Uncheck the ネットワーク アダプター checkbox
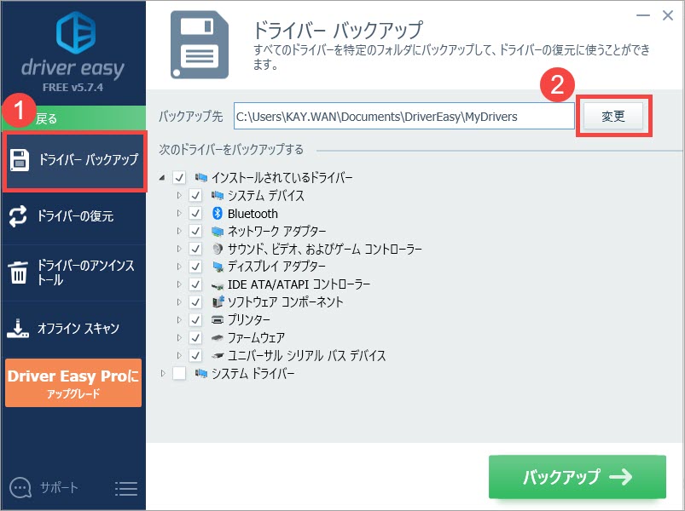 point(195,231)
